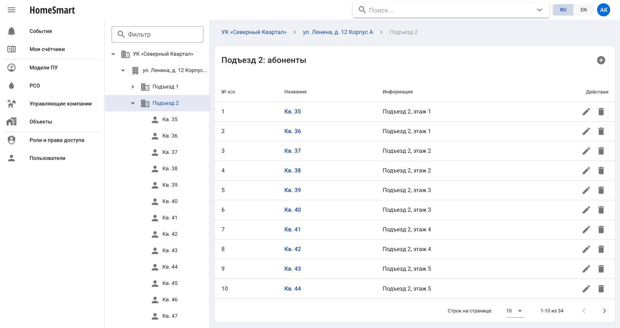This screenshot has height=328, width=620.
Task: Switch language to EN
Action: click(584, 10)
